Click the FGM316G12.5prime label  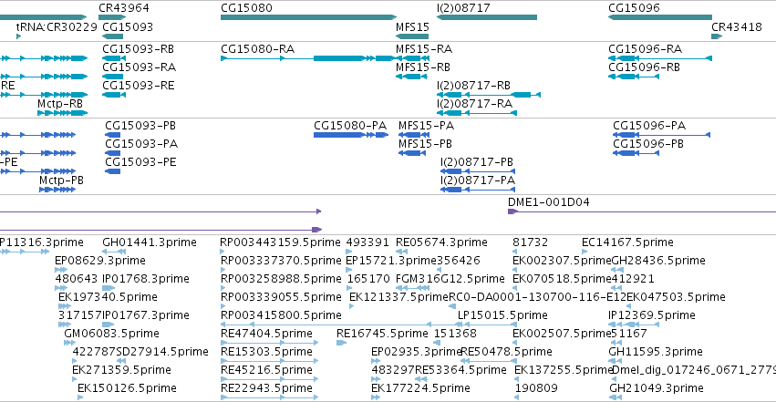[x=450, y=279]
